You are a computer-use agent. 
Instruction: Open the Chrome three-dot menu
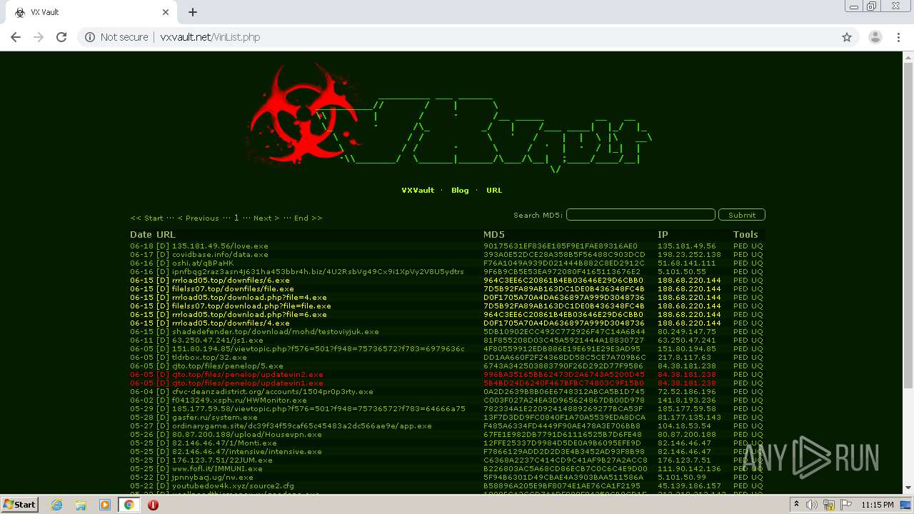(x=898, y=37)
